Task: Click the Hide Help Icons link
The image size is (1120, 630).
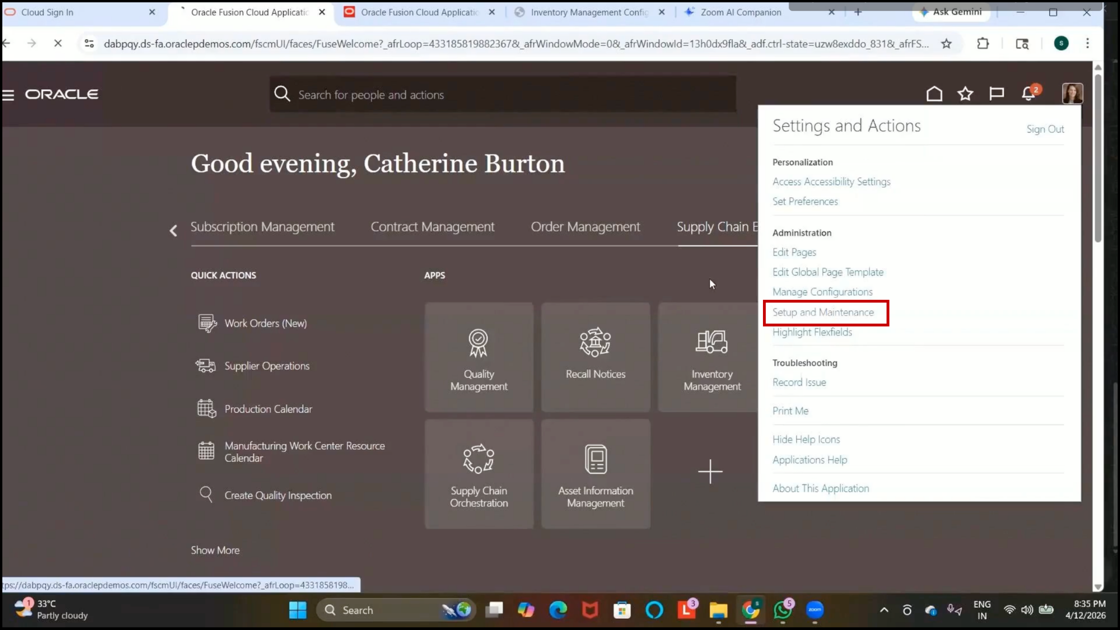Action: 806,439
